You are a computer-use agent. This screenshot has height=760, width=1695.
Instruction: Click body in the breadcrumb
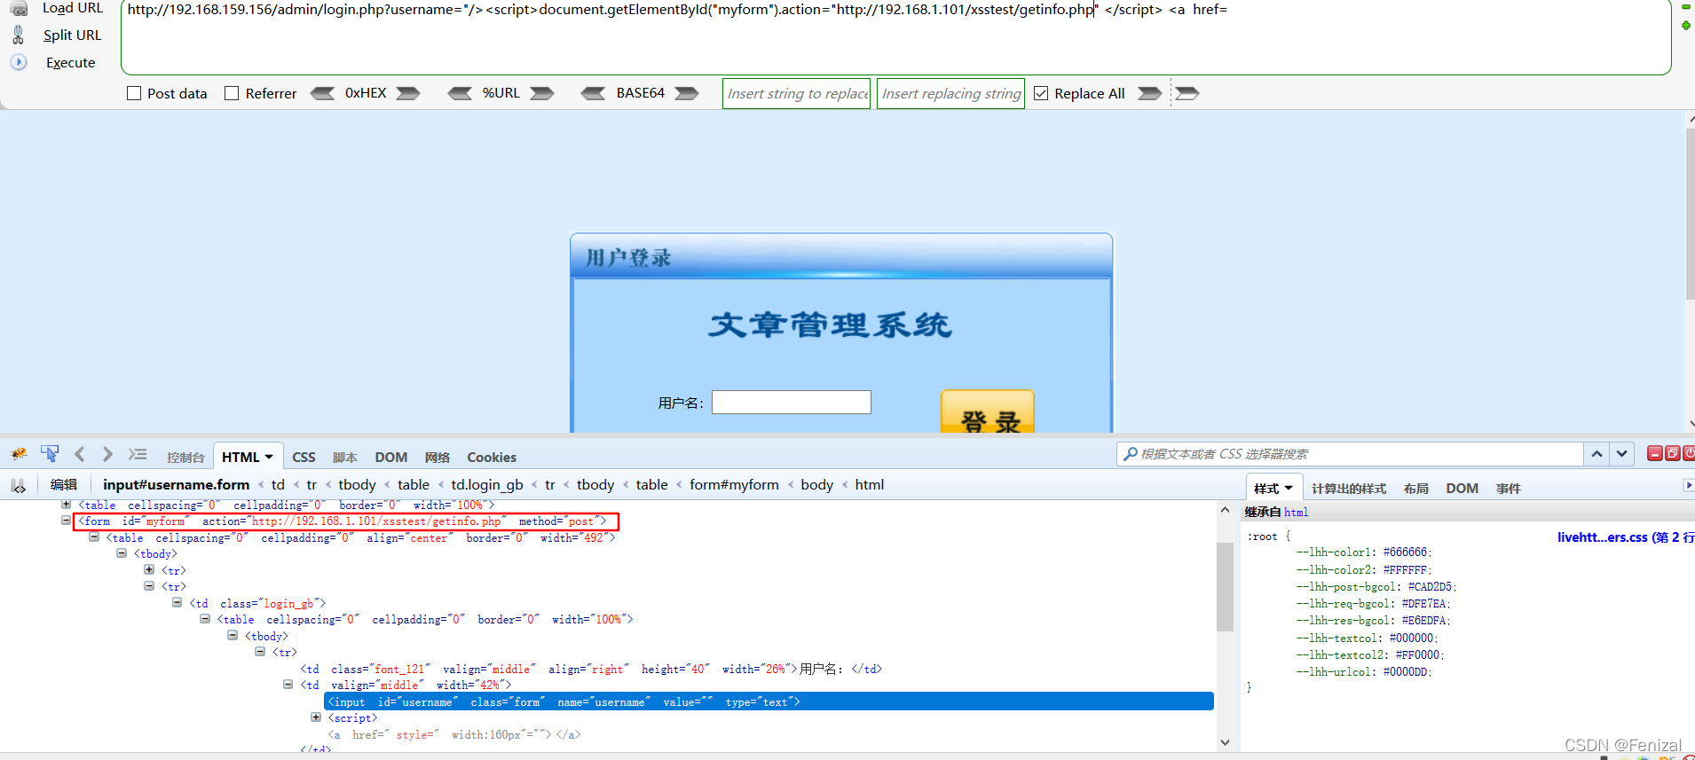point(817,485)
